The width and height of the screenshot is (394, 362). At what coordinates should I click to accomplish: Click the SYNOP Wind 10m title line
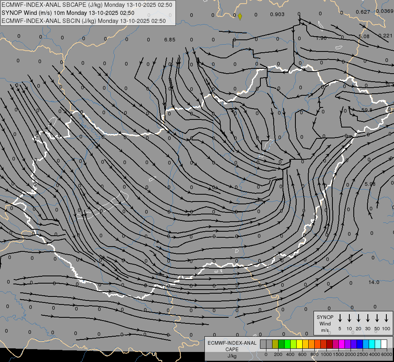[x=68, y=13]
